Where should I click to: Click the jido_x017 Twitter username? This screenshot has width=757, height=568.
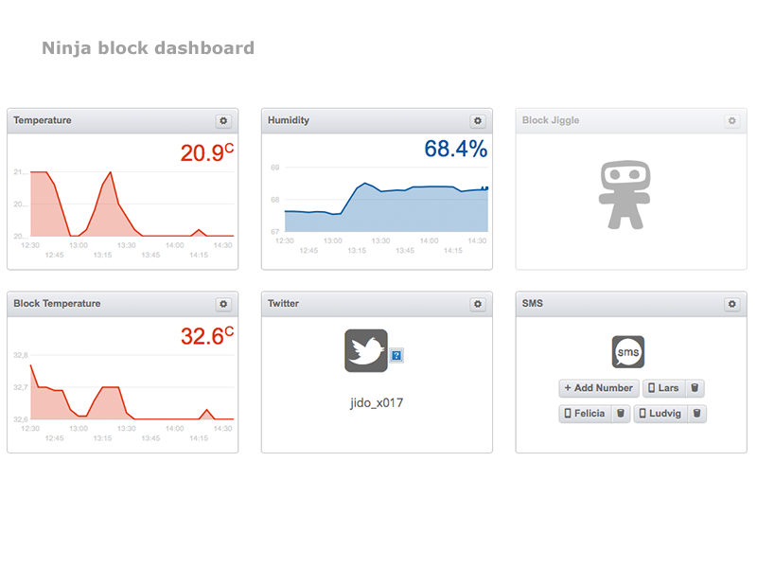point(377,402)
